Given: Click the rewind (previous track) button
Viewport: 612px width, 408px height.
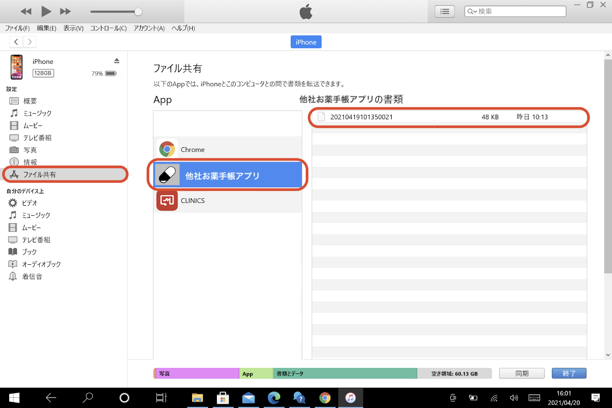Looking at the screenshot, I should [x=26, y=11].
